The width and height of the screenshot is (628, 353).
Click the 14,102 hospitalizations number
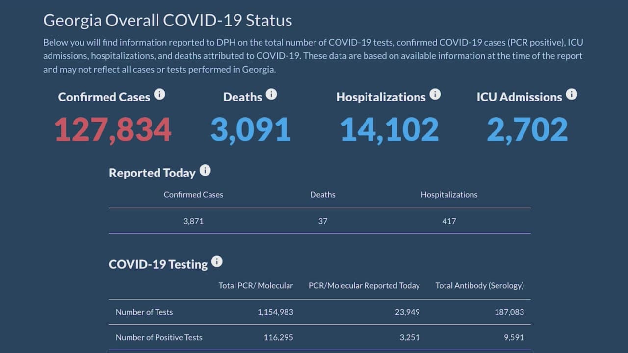[x=390, y=130]
